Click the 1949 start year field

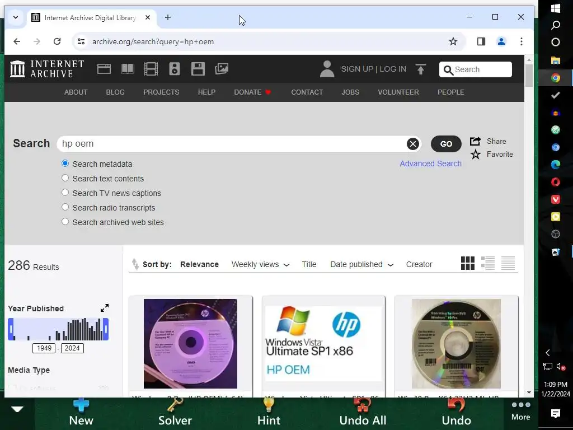44,348
